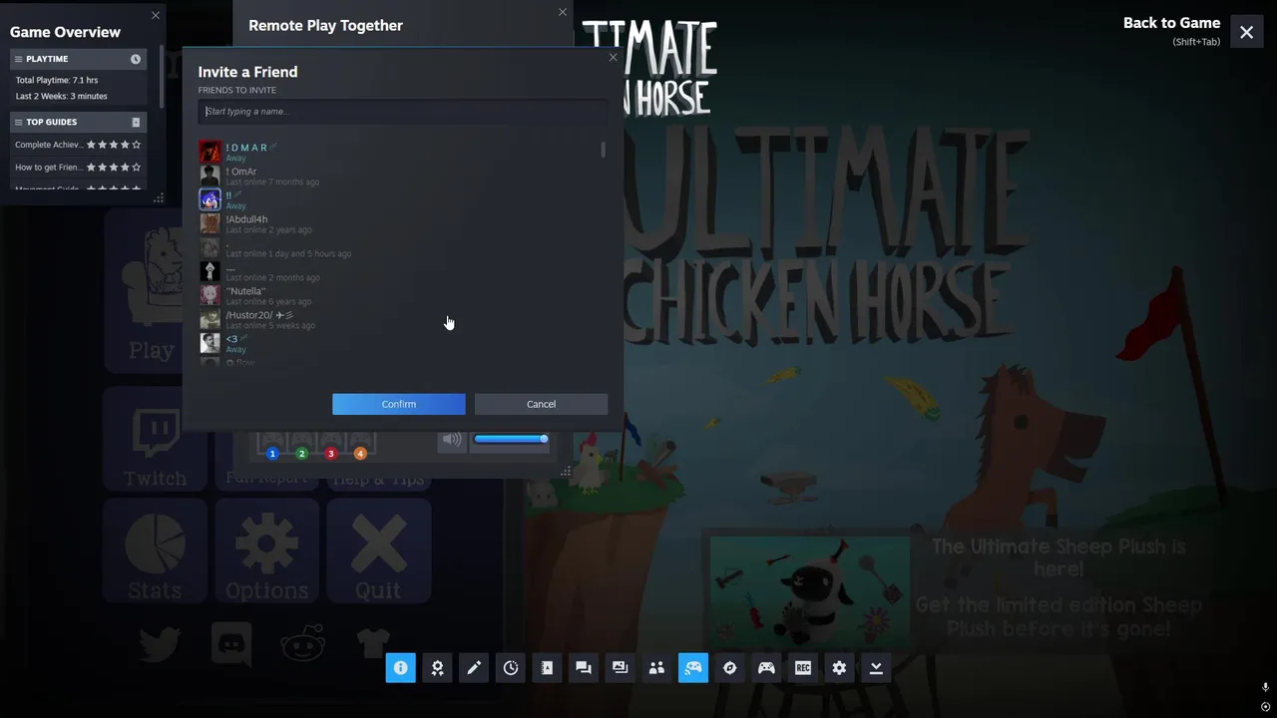Viewport: 1277px width, 718px height.
Task: Open Guides book icon in overlay toolbar
Action: (x=547, y=668)
